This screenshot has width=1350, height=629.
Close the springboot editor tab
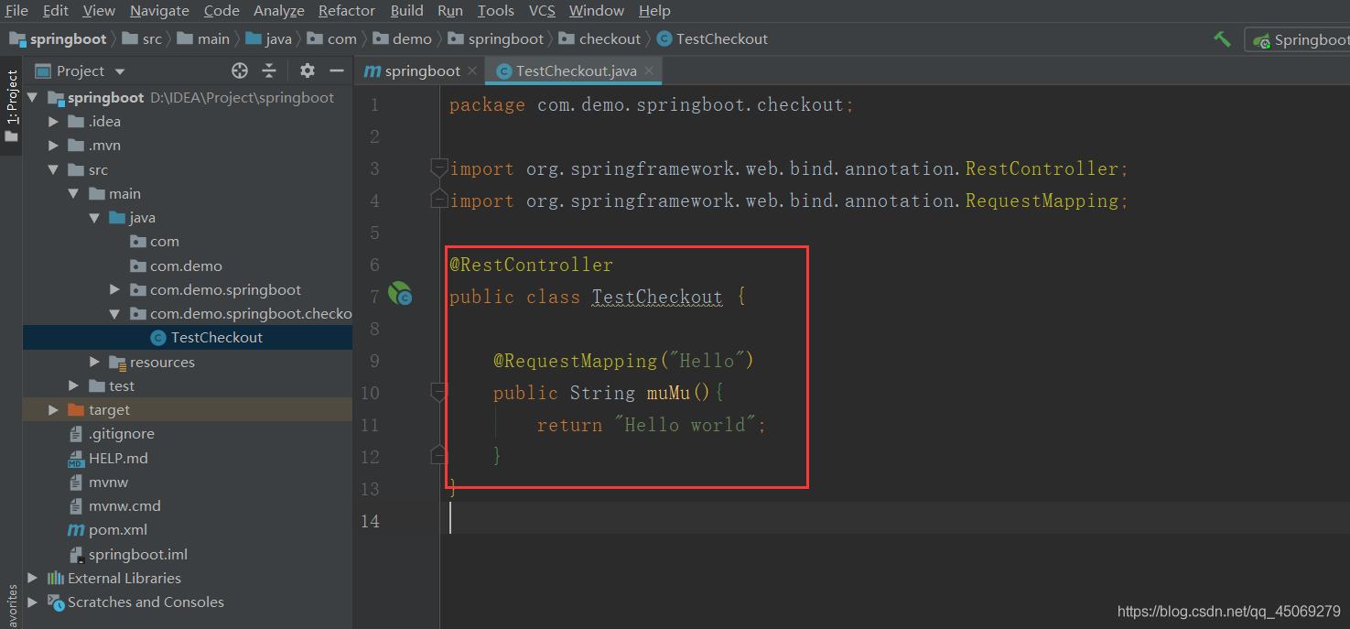[x=472, y=70]
